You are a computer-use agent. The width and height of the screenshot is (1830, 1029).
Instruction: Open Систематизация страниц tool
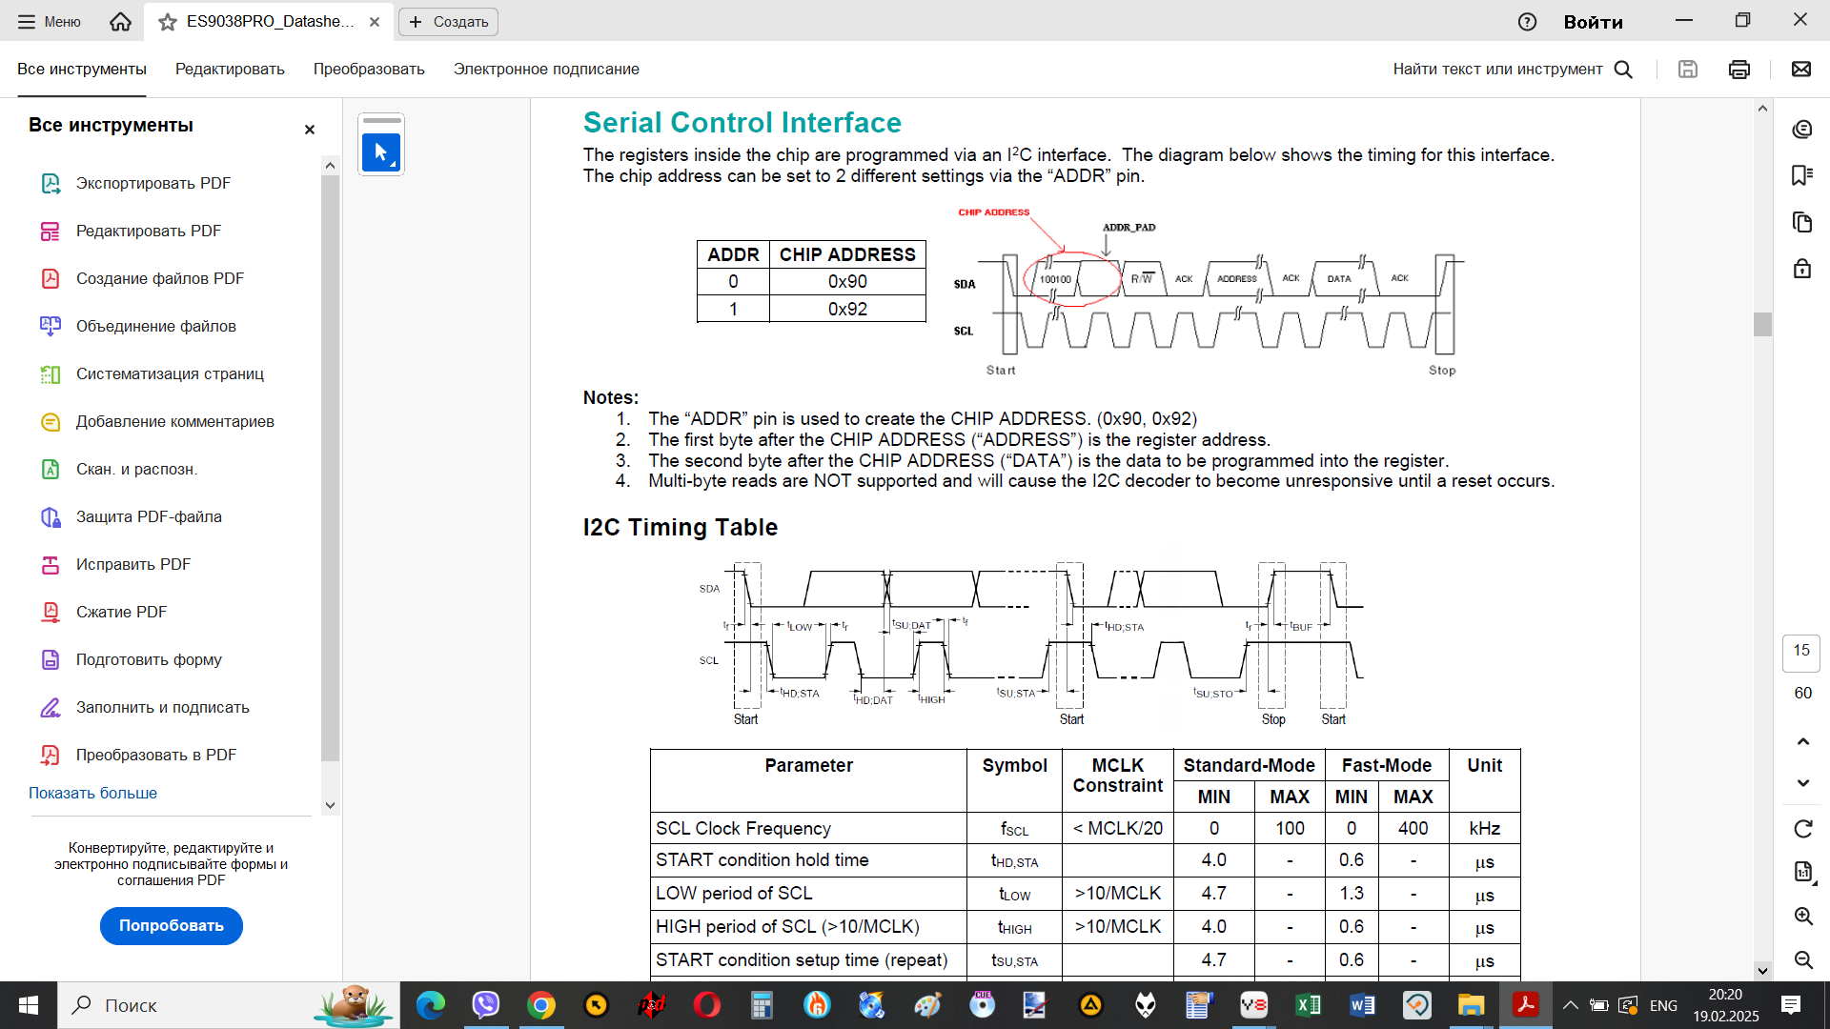(170, 373)
